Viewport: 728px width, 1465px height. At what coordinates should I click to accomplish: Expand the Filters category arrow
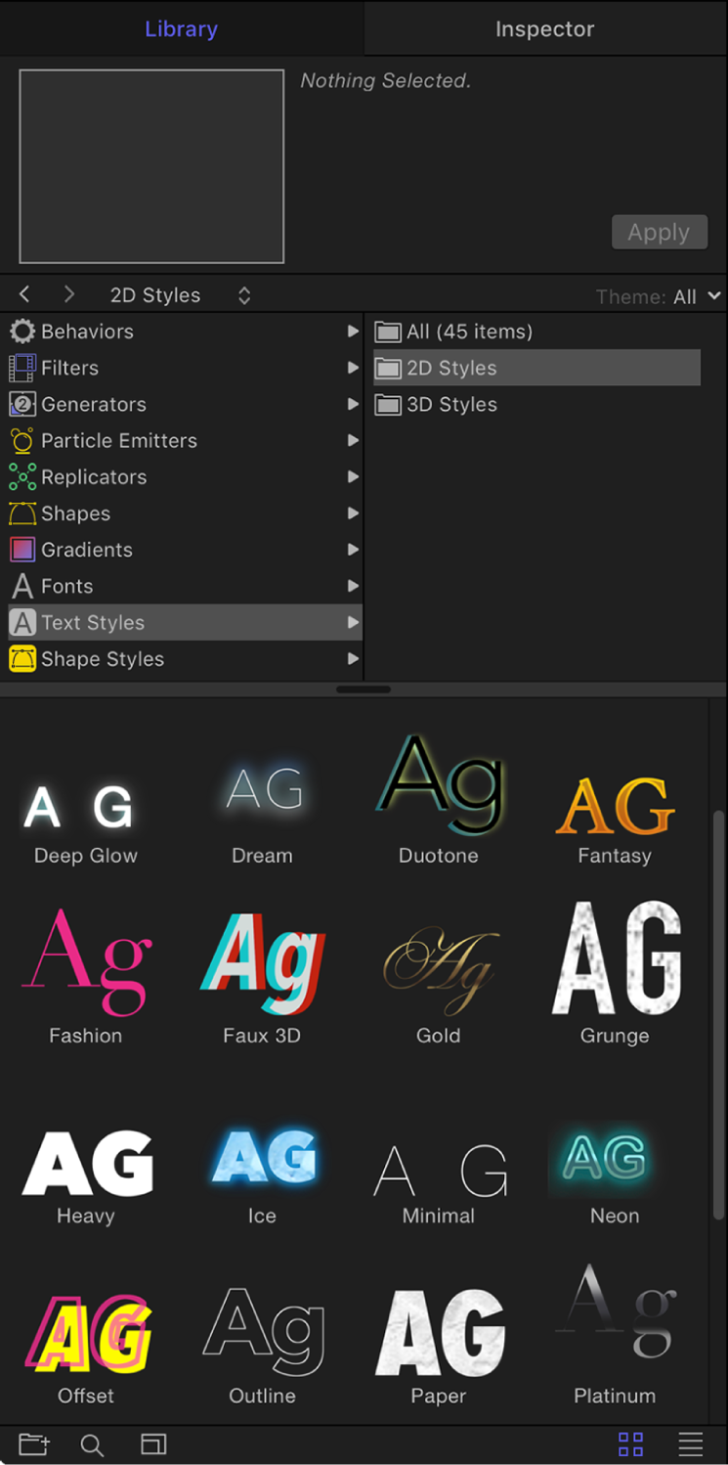[x=353, y=368]
